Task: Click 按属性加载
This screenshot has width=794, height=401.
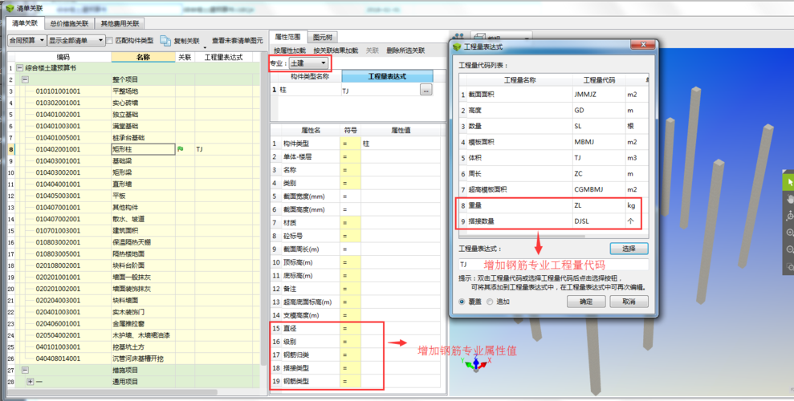Action: tap(290, 51)
